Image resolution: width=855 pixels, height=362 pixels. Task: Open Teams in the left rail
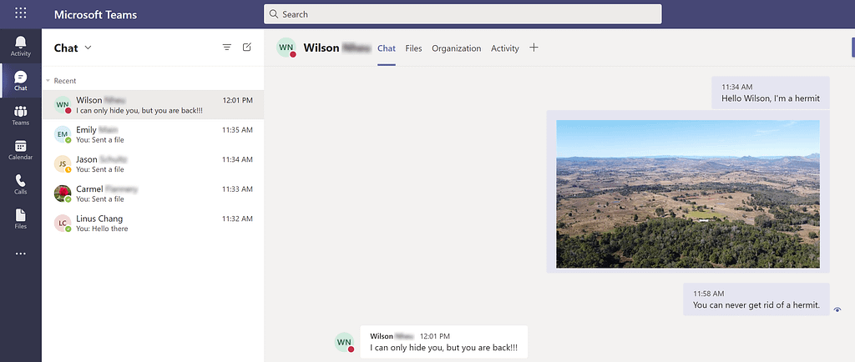(x=20, y=115)
